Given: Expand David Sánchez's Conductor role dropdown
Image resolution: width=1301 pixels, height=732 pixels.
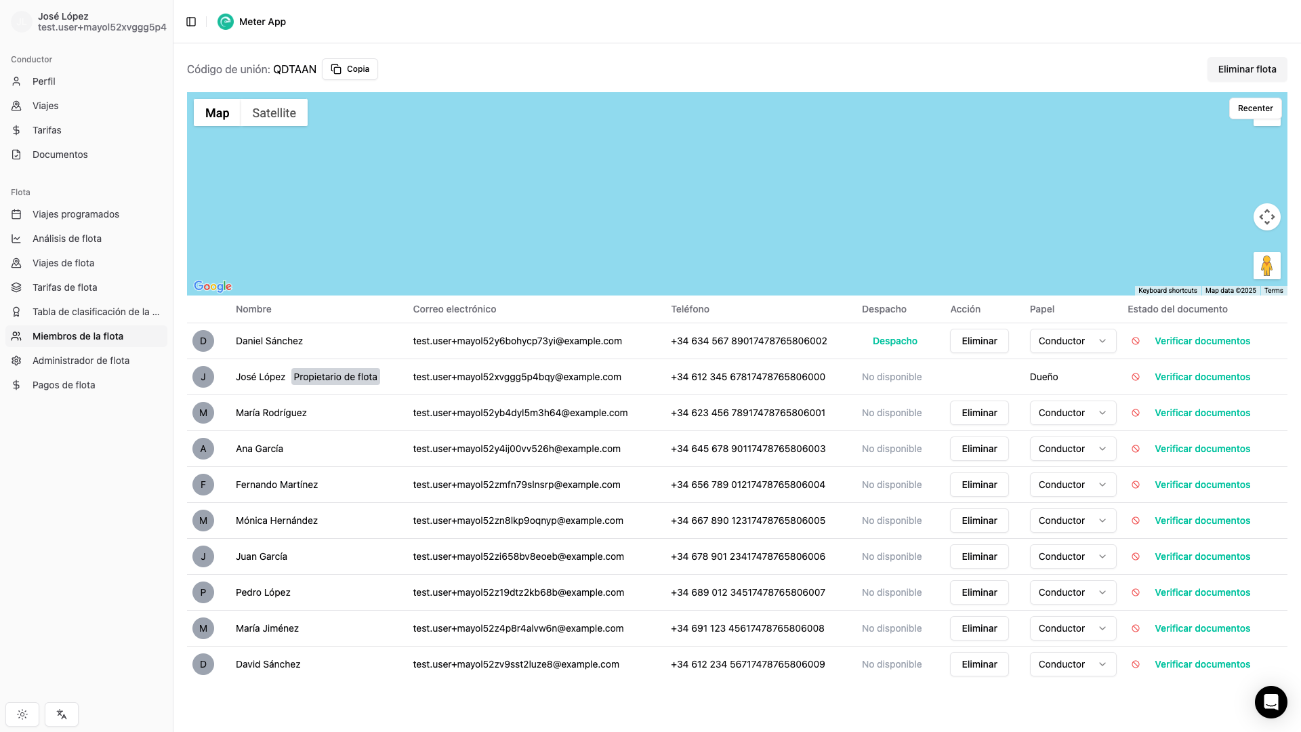Looking at the screenshot, I should pyautogui.click(x=1072, y=664).
